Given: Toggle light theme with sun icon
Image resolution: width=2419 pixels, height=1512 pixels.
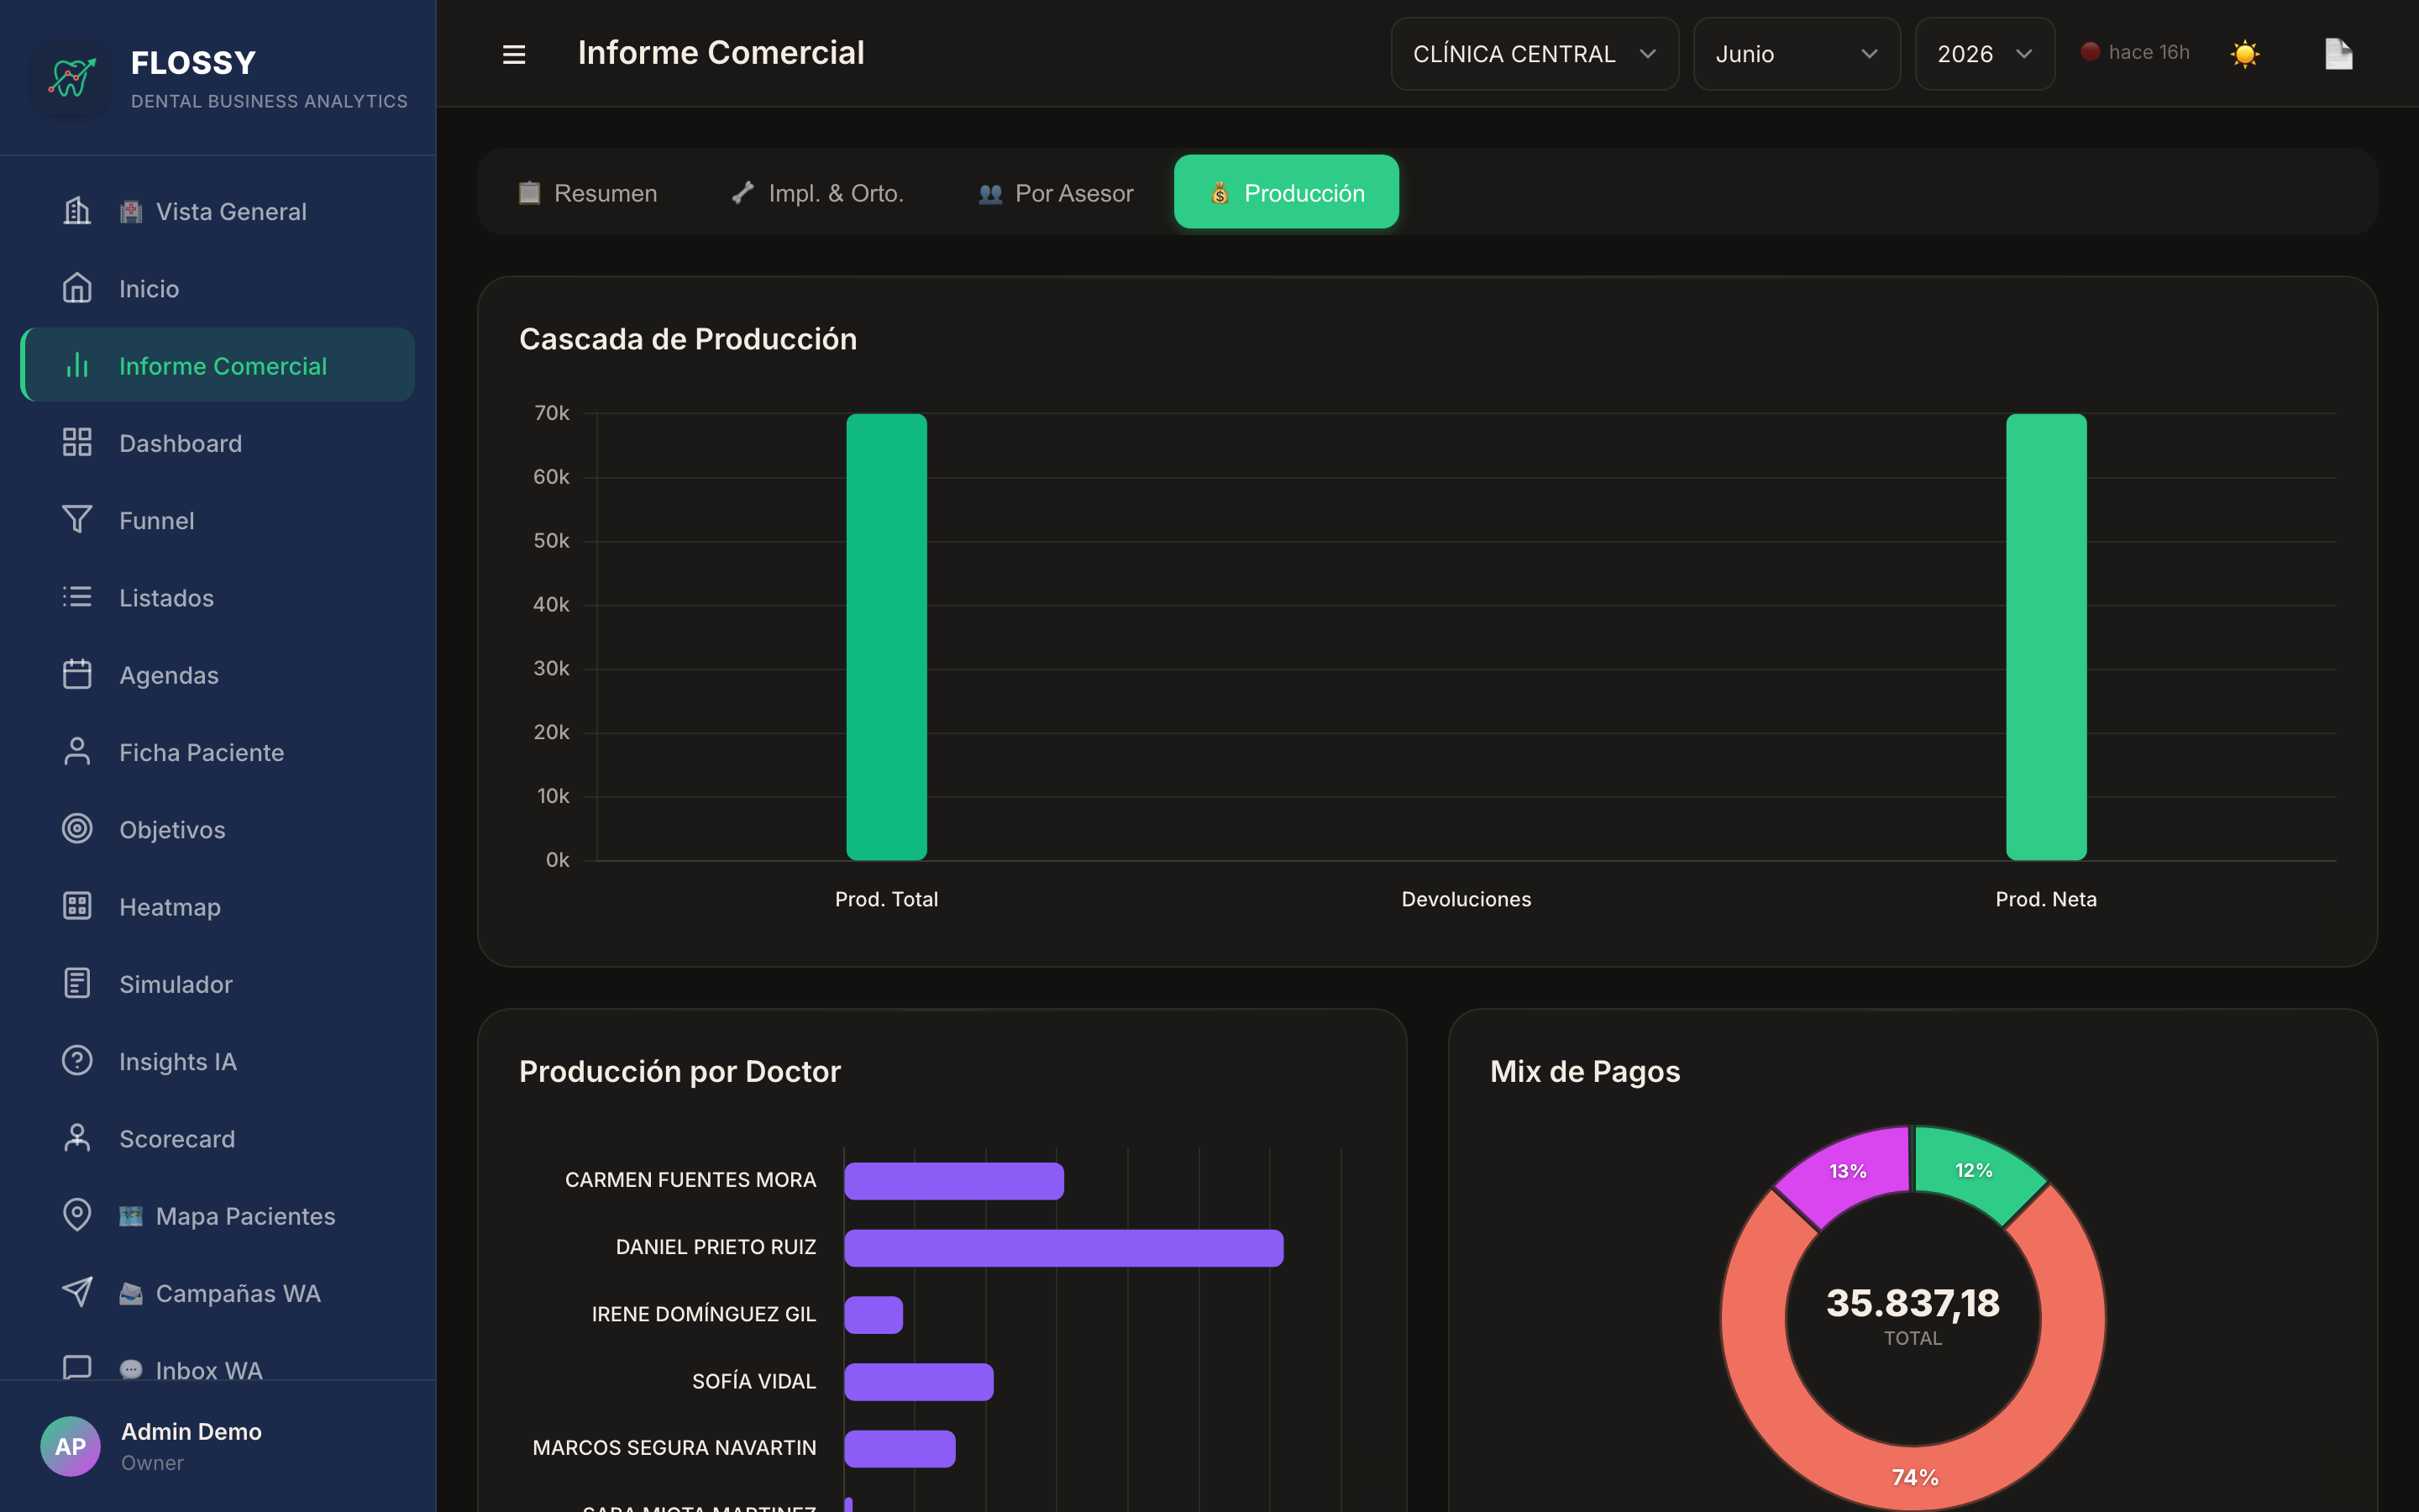Looking at the screenshot, I should (x=2244, y=54).
